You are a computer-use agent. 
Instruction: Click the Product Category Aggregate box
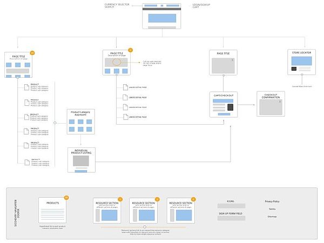click(x=81, y=122)
